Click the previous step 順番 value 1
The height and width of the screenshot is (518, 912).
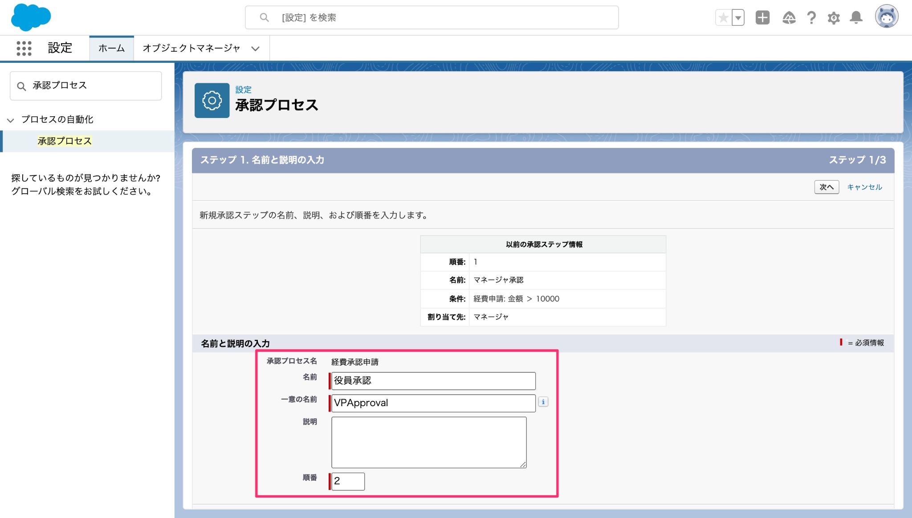coord(476,262)
